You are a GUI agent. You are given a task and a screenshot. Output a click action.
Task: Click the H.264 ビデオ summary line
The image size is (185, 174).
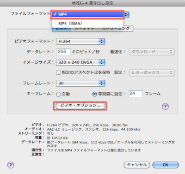click(87, 125)
